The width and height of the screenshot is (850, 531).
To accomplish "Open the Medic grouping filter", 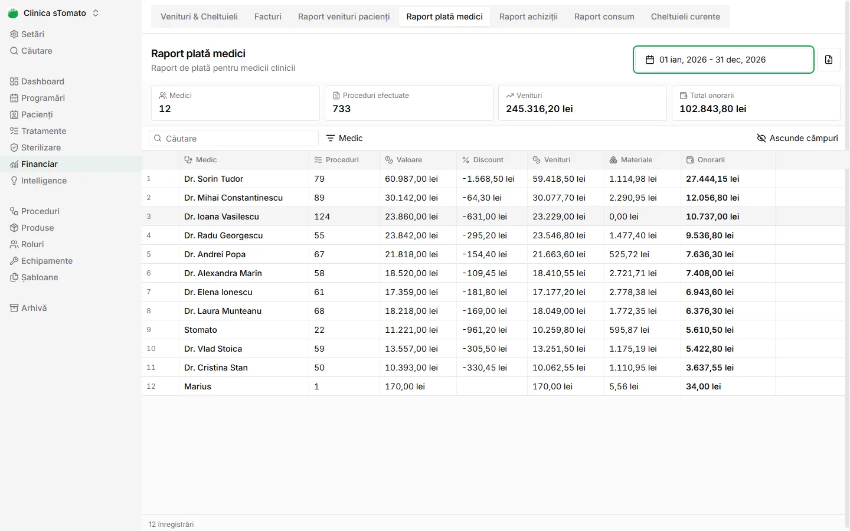I will [345, 138].
